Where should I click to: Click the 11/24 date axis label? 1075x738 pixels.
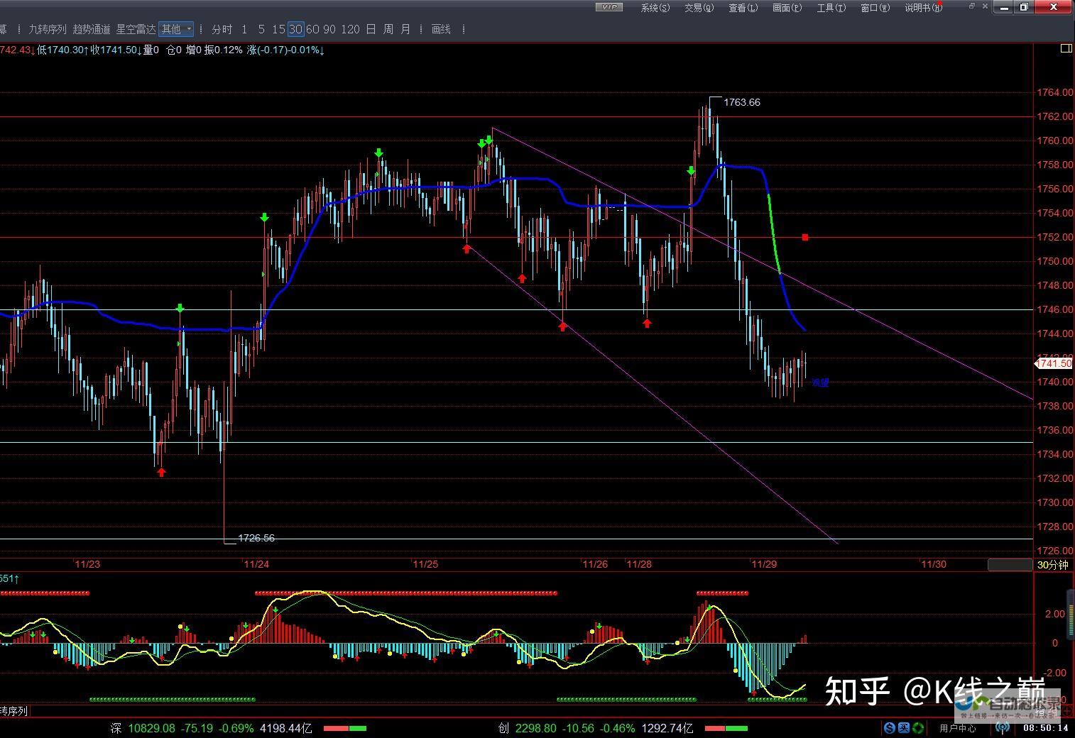point(256,565)
